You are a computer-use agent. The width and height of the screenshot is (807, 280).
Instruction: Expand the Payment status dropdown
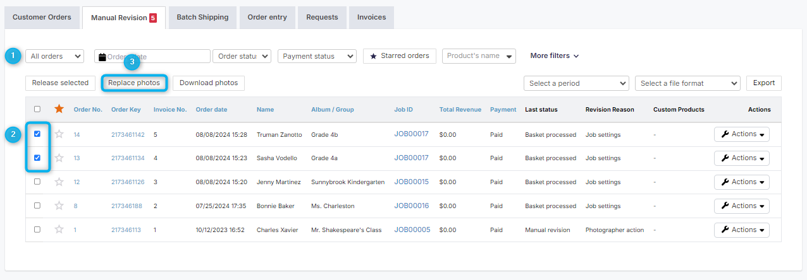click(x=317, y=56)
